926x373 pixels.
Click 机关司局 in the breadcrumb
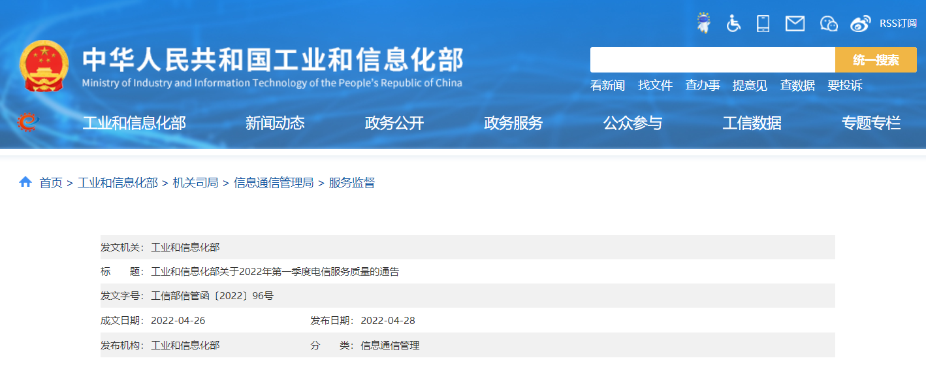coord(195,183)
